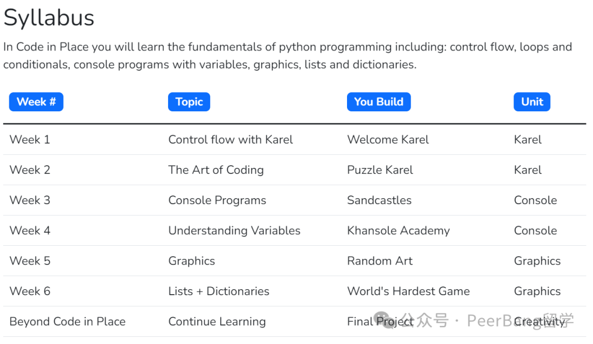Select the Week 1 row label
The width and height of the screenshot is (593, 344).
30,139
